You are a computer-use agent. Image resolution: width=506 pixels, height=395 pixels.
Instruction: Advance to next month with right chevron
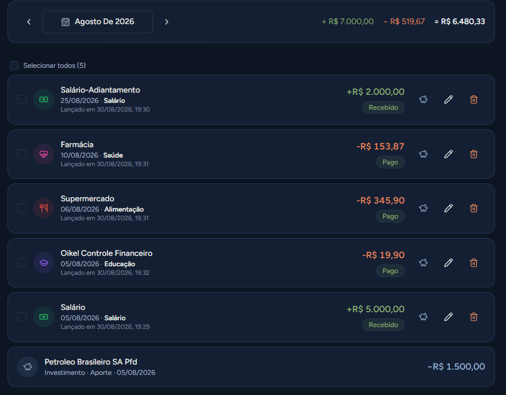(167, 22)
